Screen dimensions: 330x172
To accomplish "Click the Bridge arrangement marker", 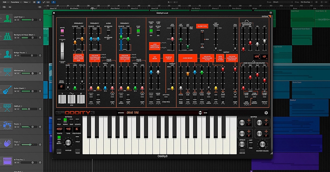I will (x=255, y=8).
